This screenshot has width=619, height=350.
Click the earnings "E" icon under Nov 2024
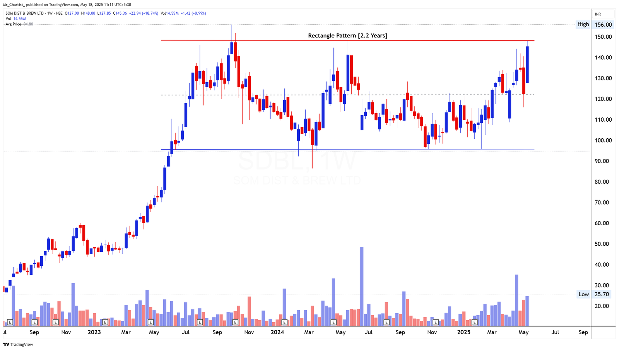pos(435,321)
